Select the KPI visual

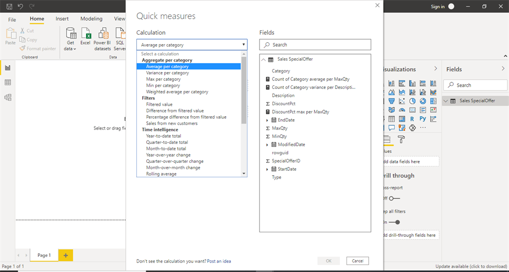click(x=433, y=110)
